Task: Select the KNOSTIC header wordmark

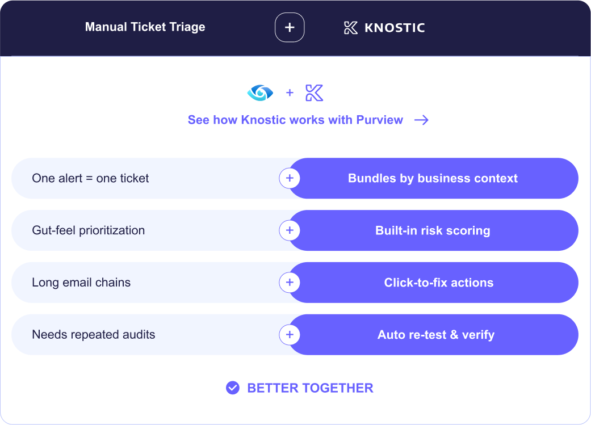Action: click(x=395, y=27)
